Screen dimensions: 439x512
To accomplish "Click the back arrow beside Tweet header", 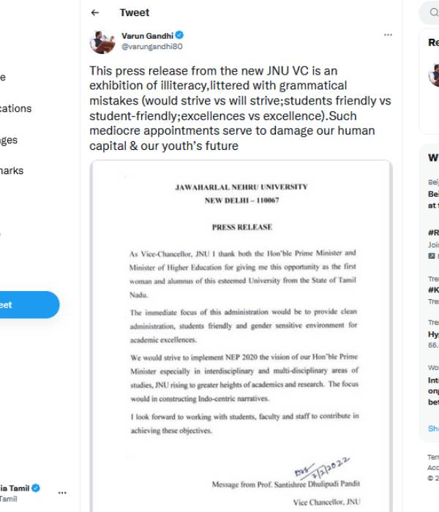I will click(95, 12).
